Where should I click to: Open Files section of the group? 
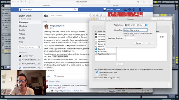[21, 42]
